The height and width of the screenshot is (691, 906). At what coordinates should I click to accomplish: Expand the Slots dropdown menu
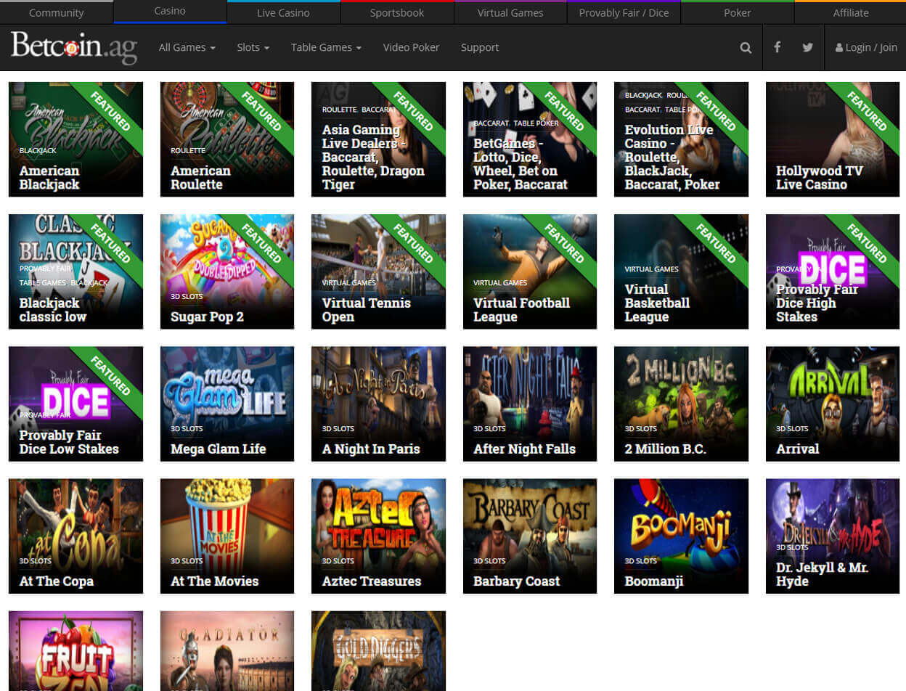[253, 47]
